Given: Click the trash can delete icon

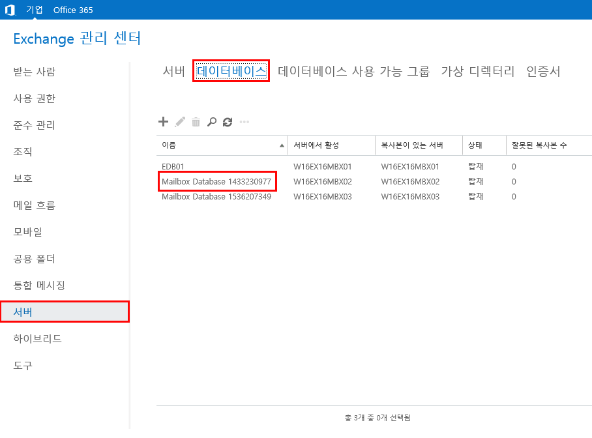Looking at the screenshot, I should point(196,122).
